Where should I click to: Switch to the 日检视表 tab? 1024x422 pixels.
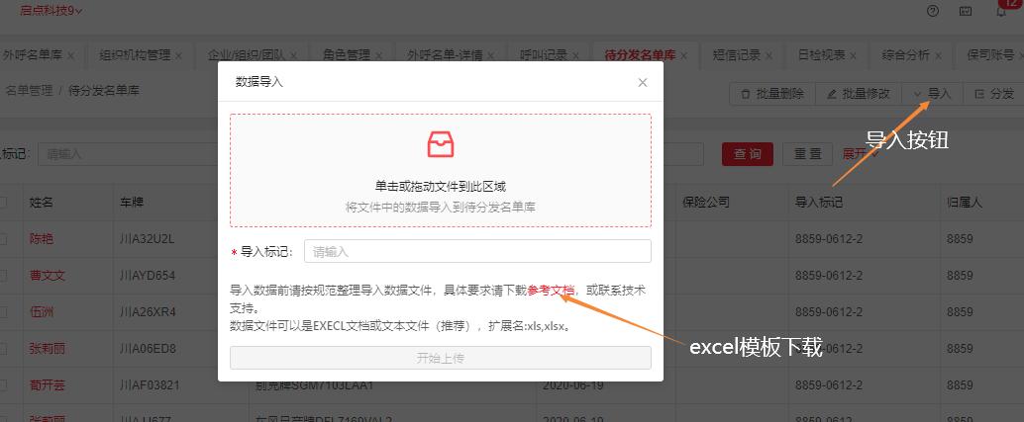pos(822,55)
